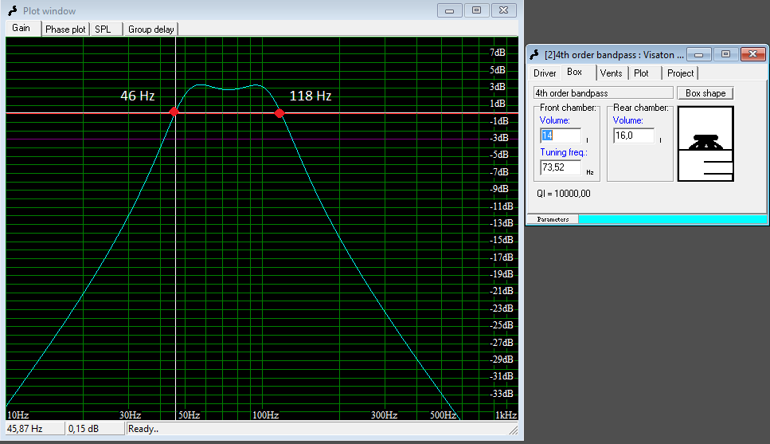Click the Parameters label at panel bottom

pyautogui.click(x=553, y=219)
